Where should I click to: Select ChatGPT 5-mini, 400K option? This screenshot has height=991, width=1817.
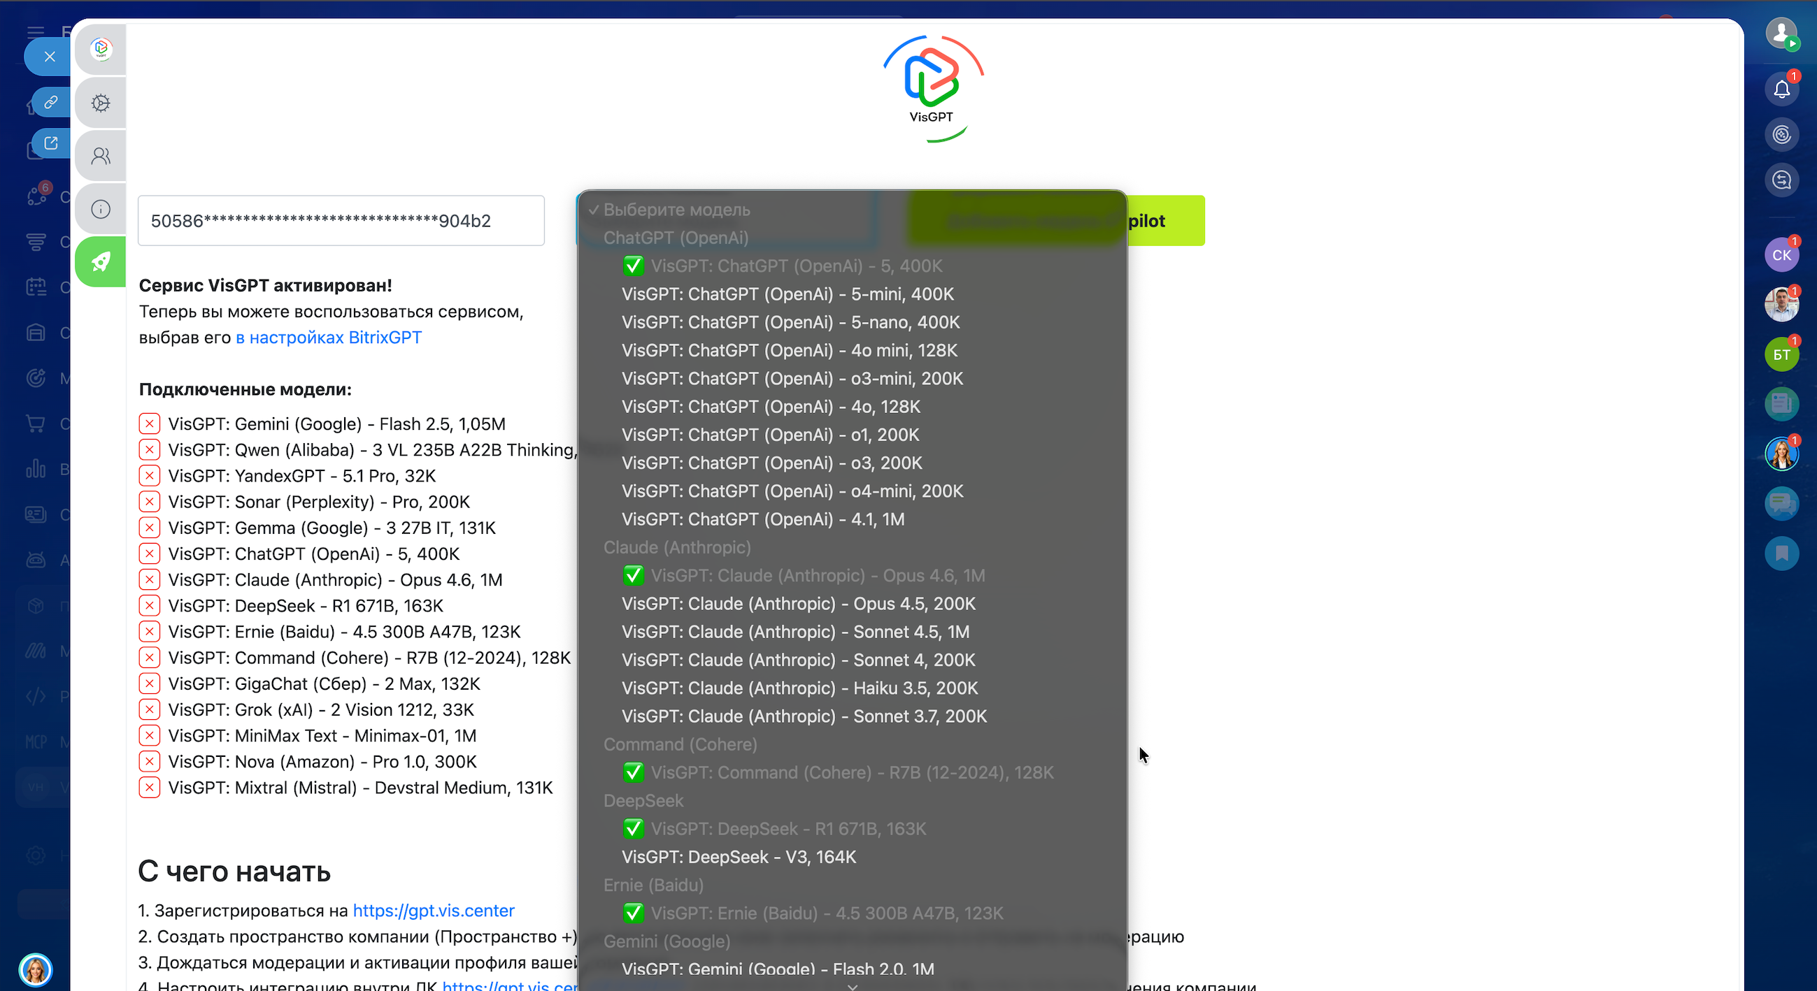point(788,294)
